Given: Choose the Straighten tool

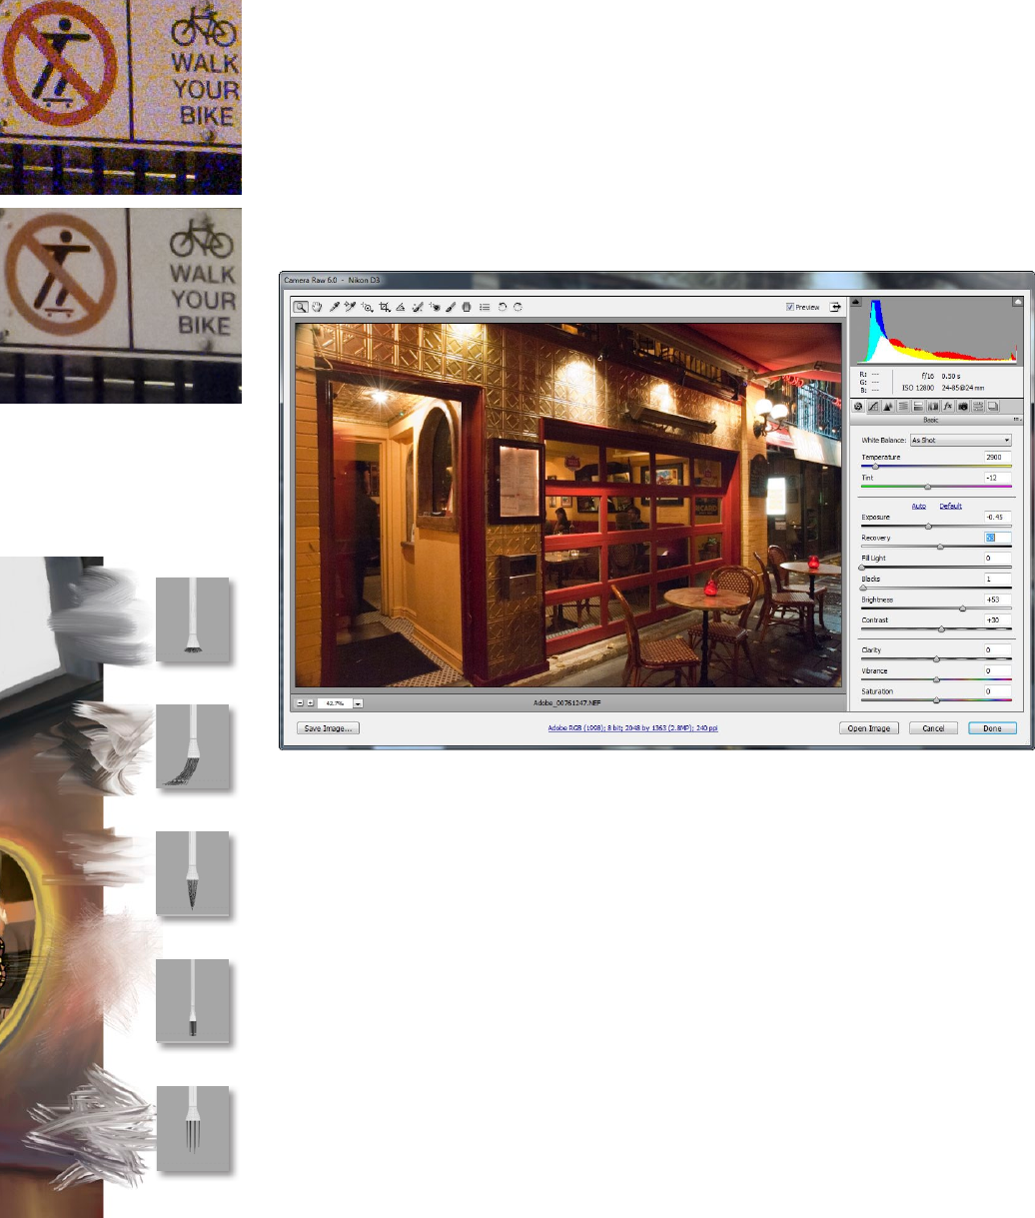Looking at the screenshot, I should [x=400, y=308].
